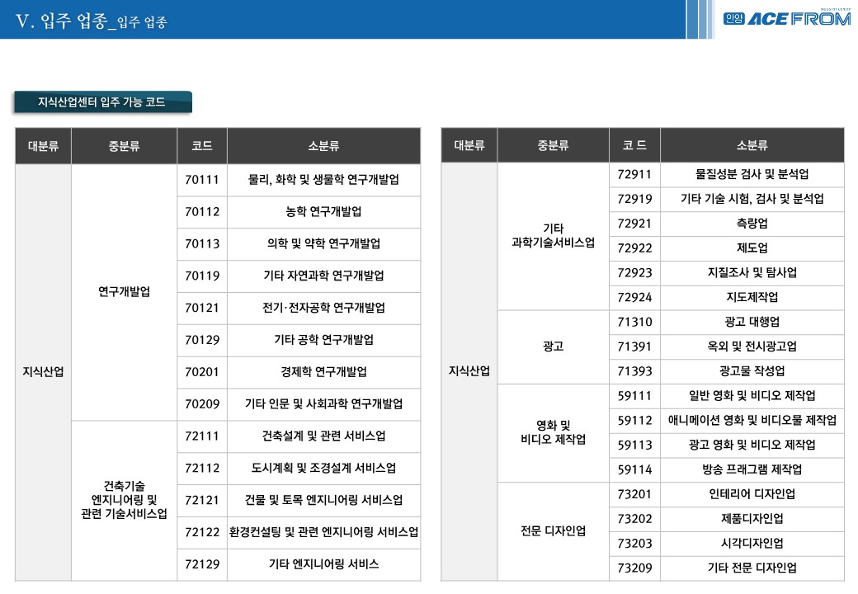Select the 전문 디자인업 category cell
858x594 pixels.
(x=553, y=530)
